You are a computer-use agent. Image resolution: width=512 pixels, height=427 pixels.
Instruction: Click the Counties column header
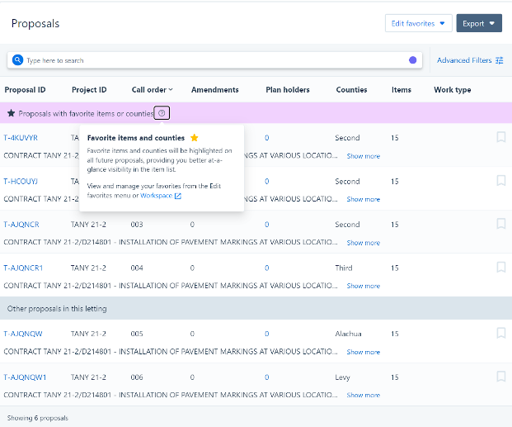pos(351,89)
